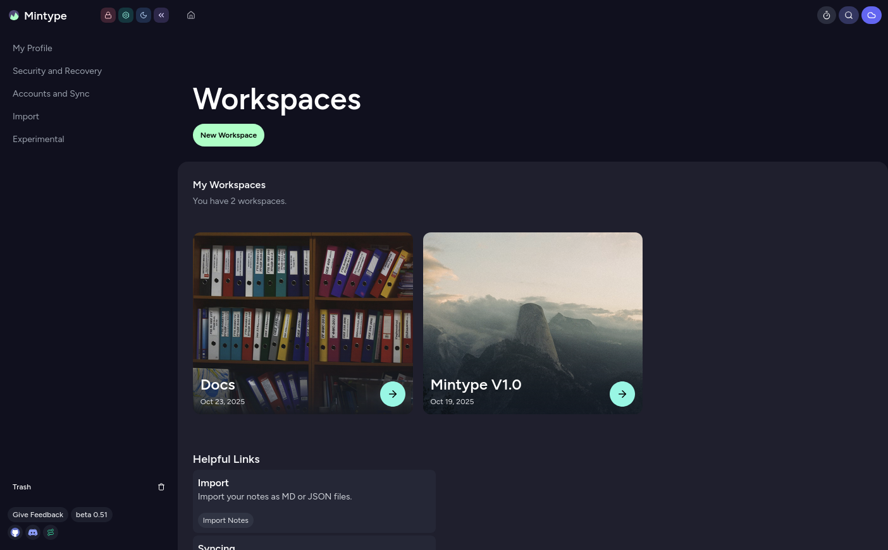This screenshot has height=550, width=888.
Task: Click the 'Oct 23, 2025' date on Docs
Action: (x=223, y=402)
